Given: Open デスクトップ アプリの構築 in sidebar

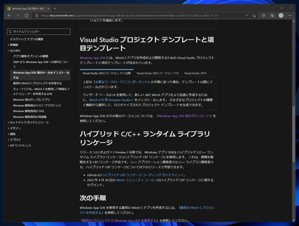Looking at the screenshot, I should (26, 39).
